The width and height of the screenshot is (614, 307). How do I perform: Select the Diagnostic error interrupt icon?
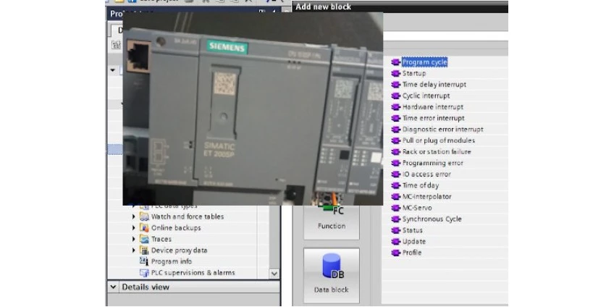click(x=396, y=129)
